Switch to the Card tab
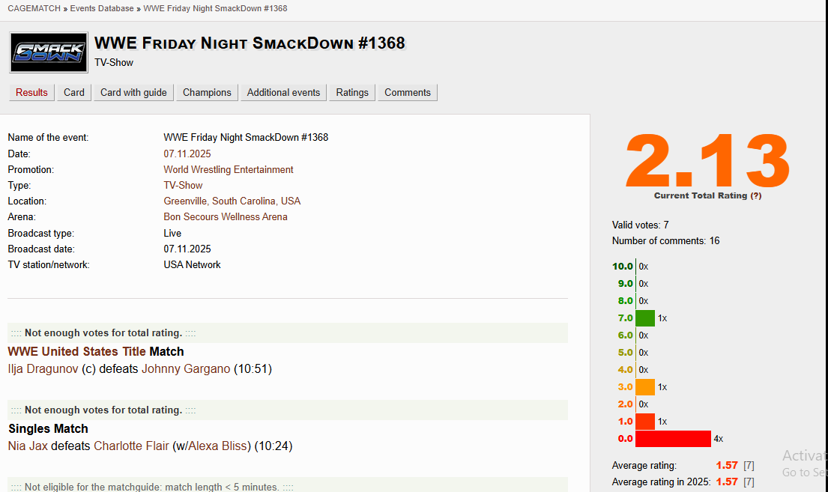The width and height of the screenshot is (828, 492). coord(74,92)
